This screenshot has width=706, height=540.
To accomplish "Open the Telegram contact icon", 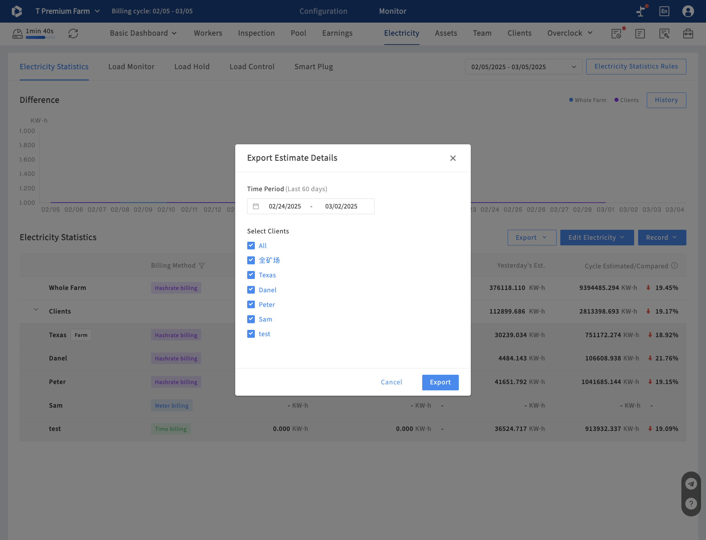I will tap(691, 484).
